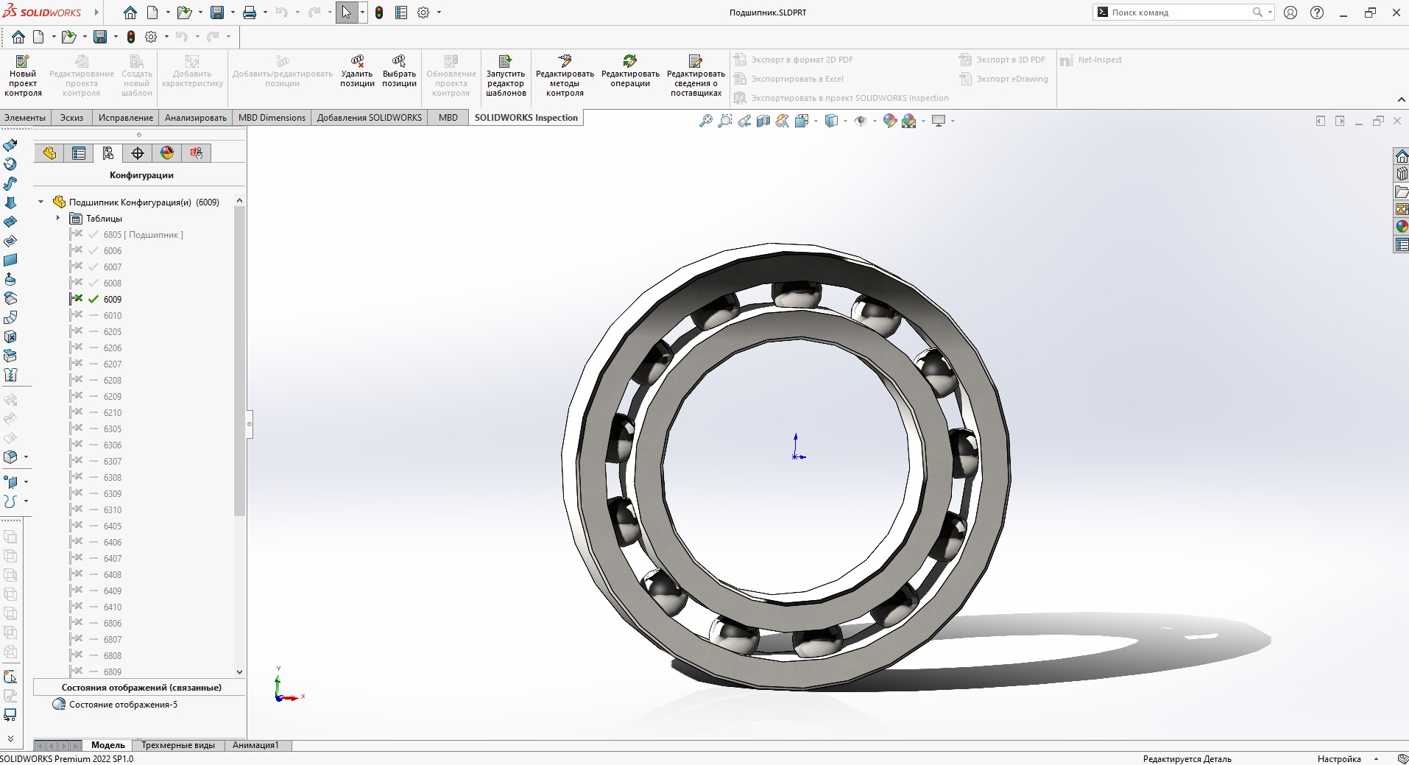
Task: Click Удалить позиции tool
Action: pos(357,71)
